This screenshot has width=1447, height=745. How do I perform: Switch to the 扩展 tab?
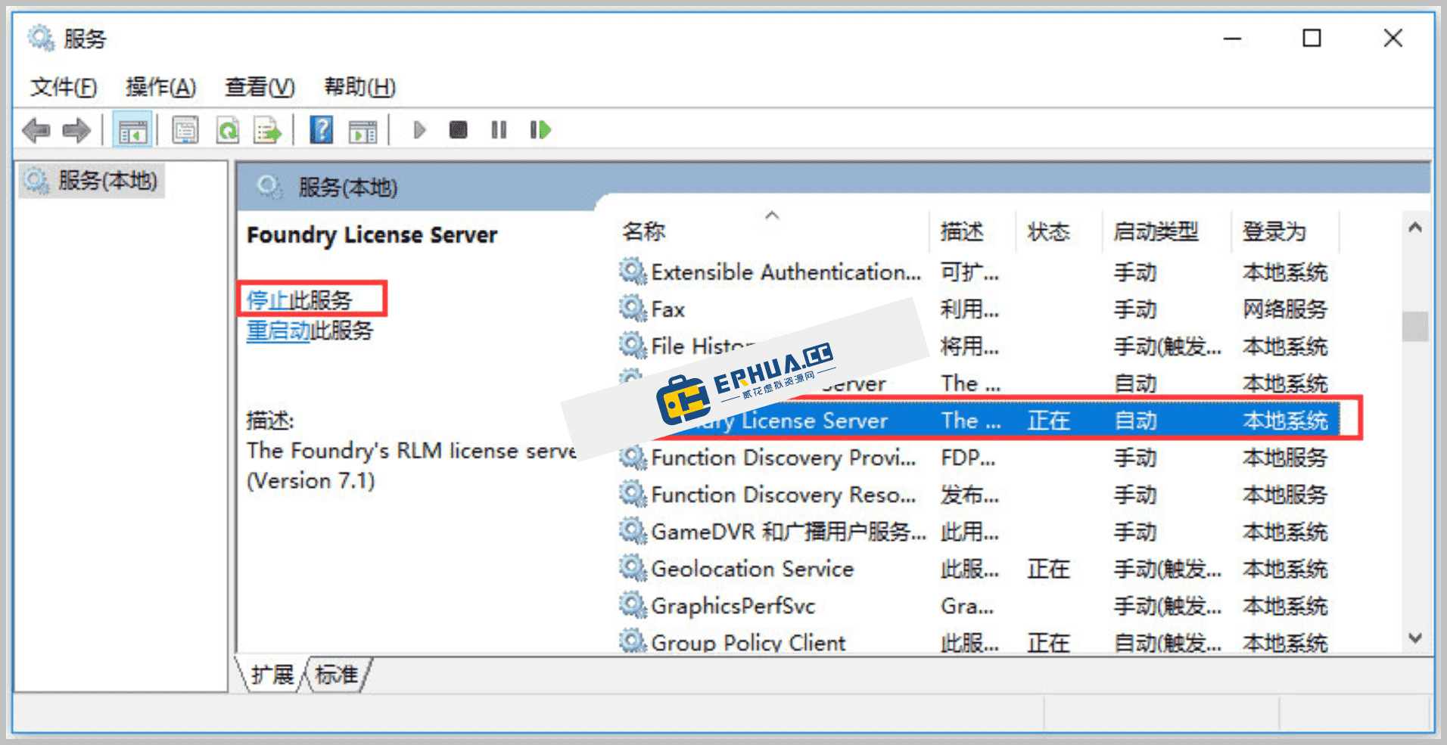pos(272,674)
